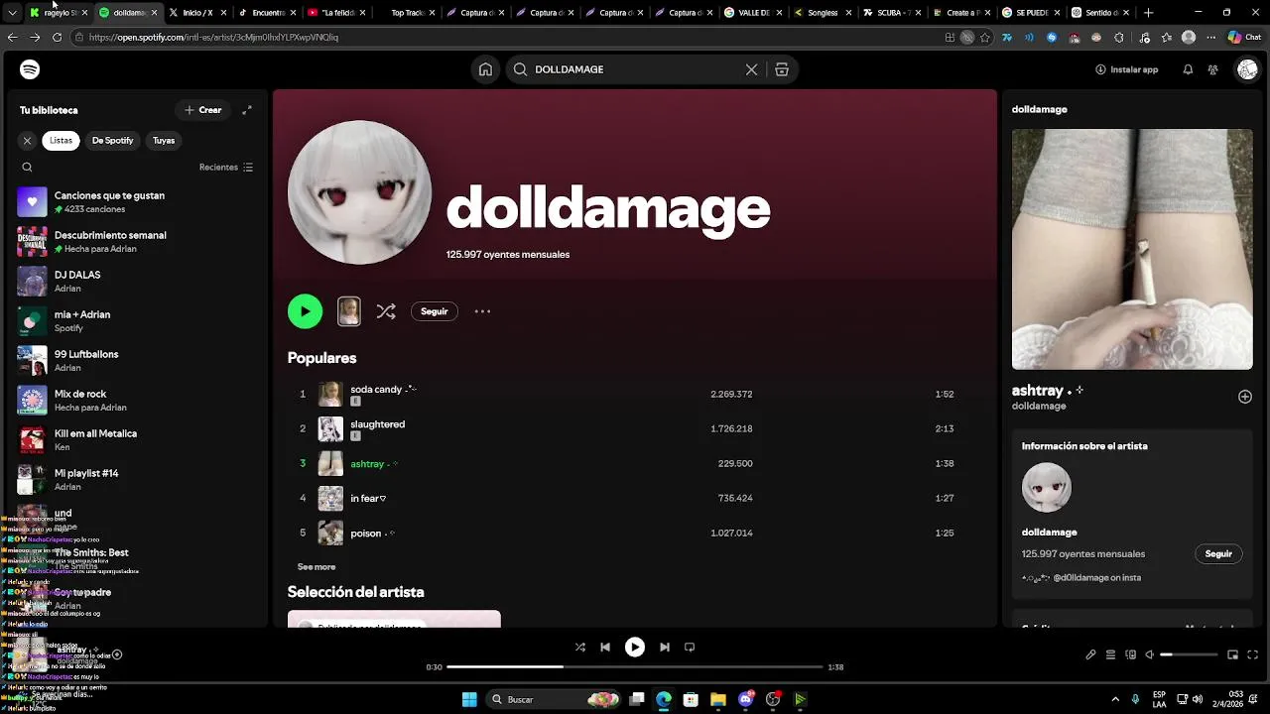Play dolldamage with the green play button
Viewport: 1270px width, 714px height.
305,311
